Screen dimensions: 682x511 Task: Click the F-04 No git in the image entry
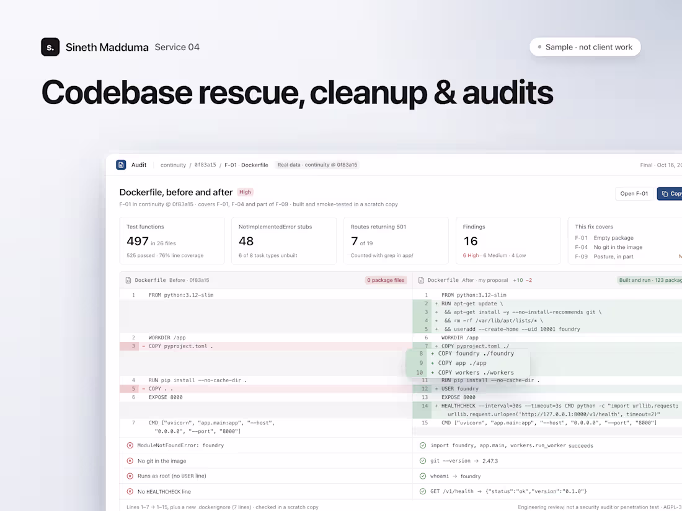point(608,247)
